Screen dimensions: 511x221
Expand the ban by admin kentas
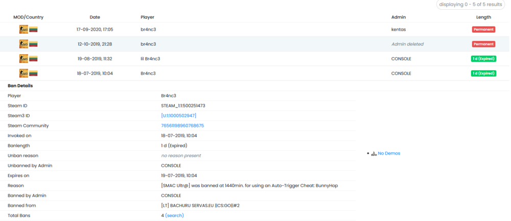[x=254, y=30]
